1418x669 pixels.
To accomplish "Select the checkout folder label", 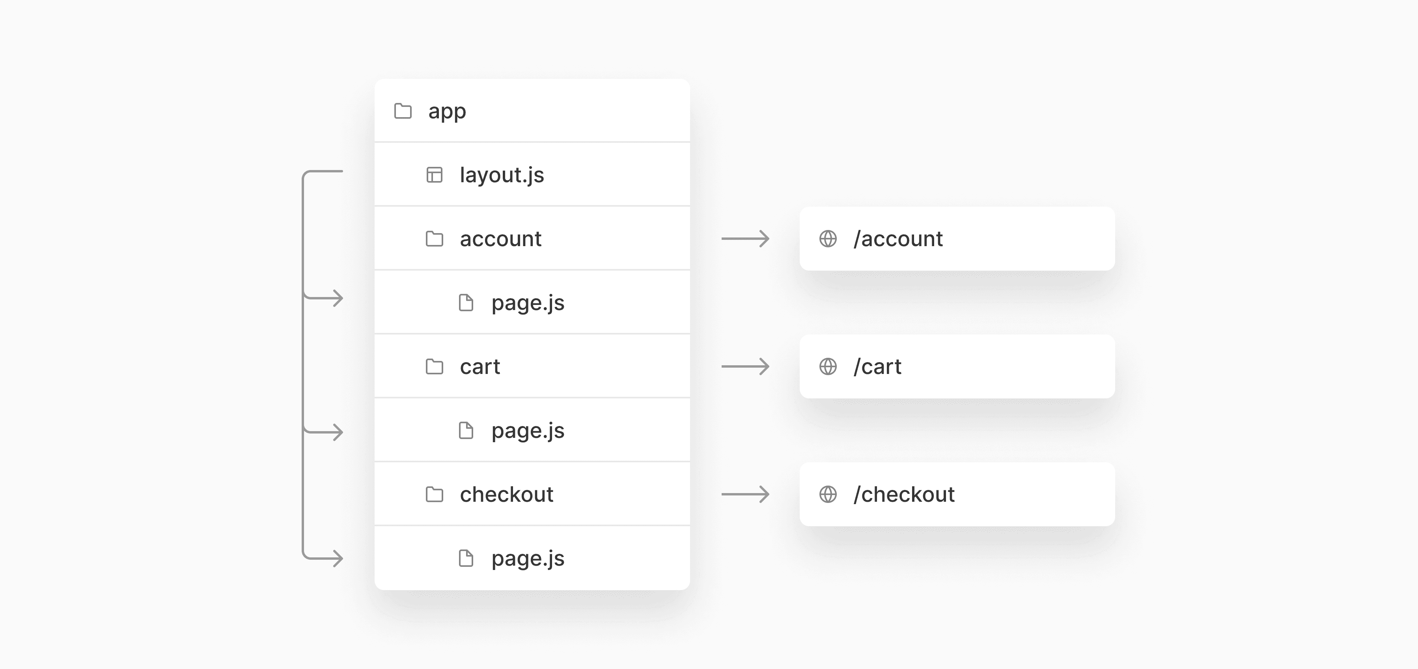I will [x=506, y=495].
